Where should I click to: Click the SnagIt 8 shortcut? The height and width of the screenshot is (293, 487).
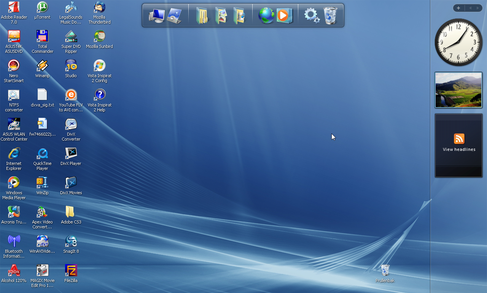[71, 242]
